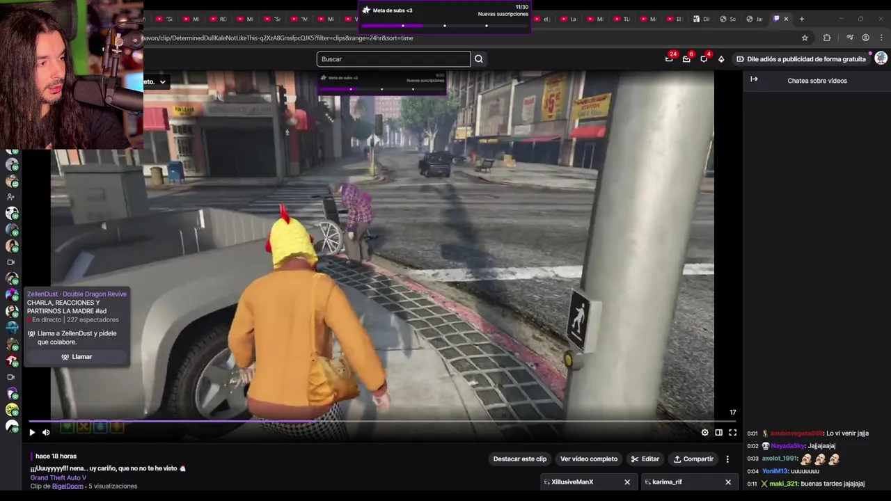Click the search magnifier button
The width and height of the screenshot is (891, 501).
[x=479, y=59]
